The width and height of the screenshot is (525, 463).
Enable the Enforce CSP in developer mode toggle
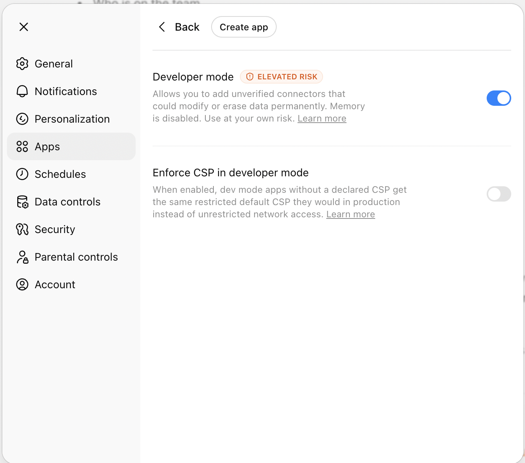(x=499, y=194)
